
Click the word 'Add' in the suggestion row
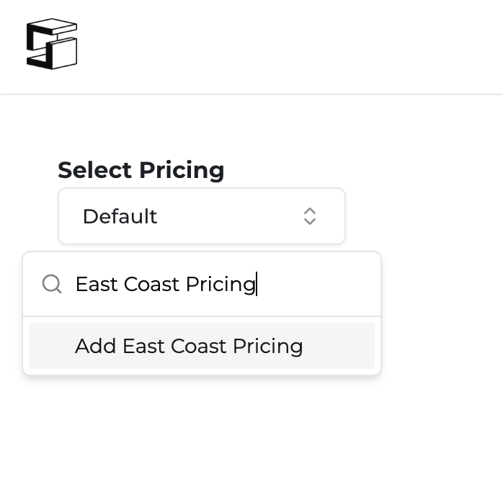pos(95,346)
